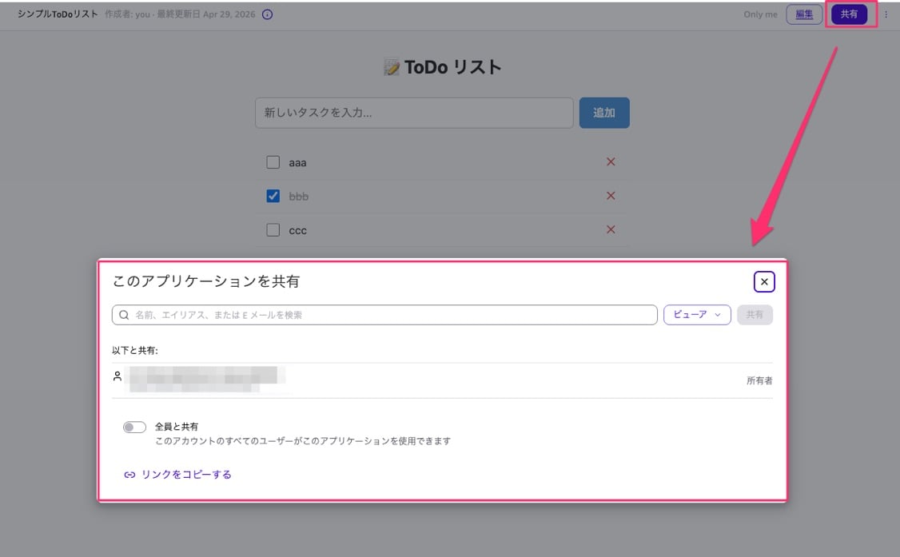Click the search magnifier icon in share dialog
This screenshot has height=557, width=900.
[124, 315]
